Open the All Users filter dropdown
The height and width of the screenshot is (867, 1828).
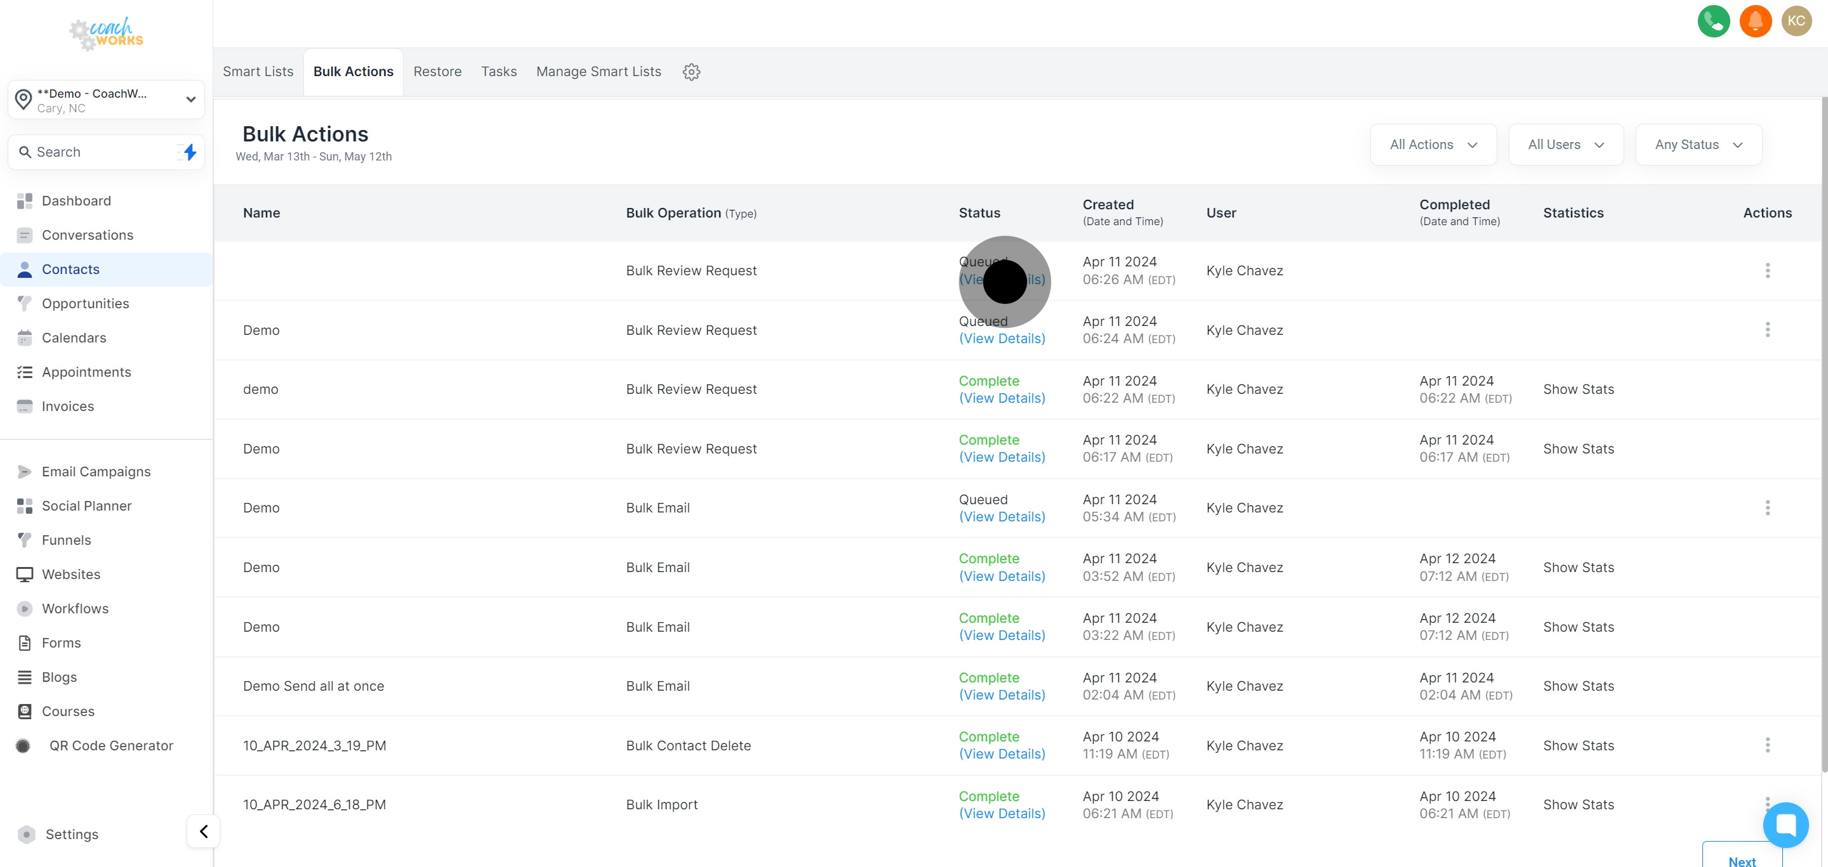pyautogui.click(x=1565, y=145)
